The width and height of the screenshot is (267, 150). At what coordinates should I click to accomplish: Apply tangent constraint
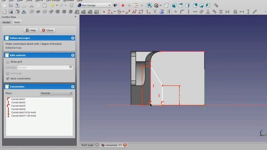(x=214, y=12)
